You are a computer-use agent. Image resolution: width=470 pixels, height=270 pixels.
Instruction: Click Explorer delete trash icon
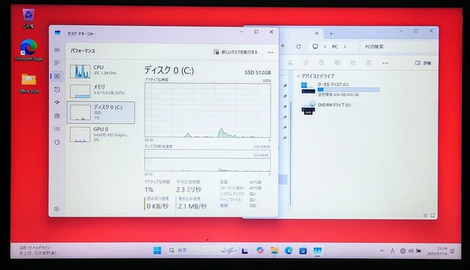click(x=369, y=63)
